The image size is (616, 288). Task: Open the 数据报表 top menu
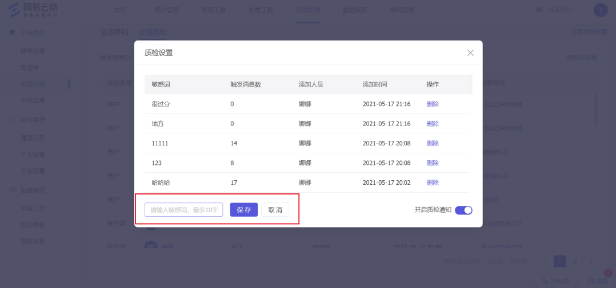[355, 10]
